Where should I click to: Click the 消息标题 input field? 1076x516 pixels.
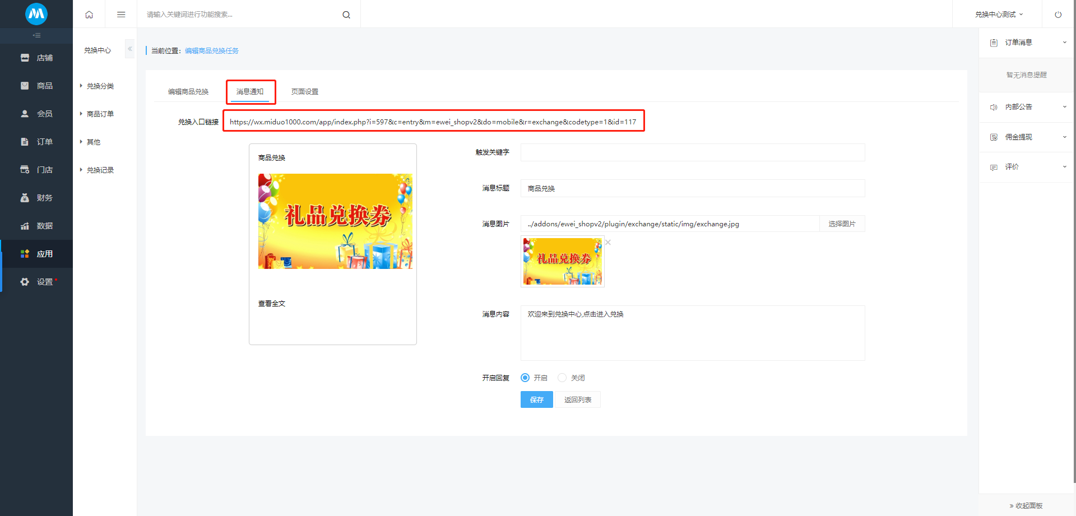click(693, 188)
